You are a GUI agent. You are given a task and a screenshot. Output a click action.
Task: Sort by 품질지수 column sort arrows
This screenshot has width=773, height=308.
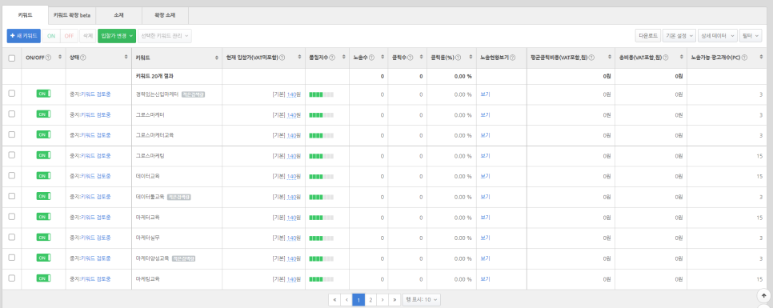[x=344, y=58]
